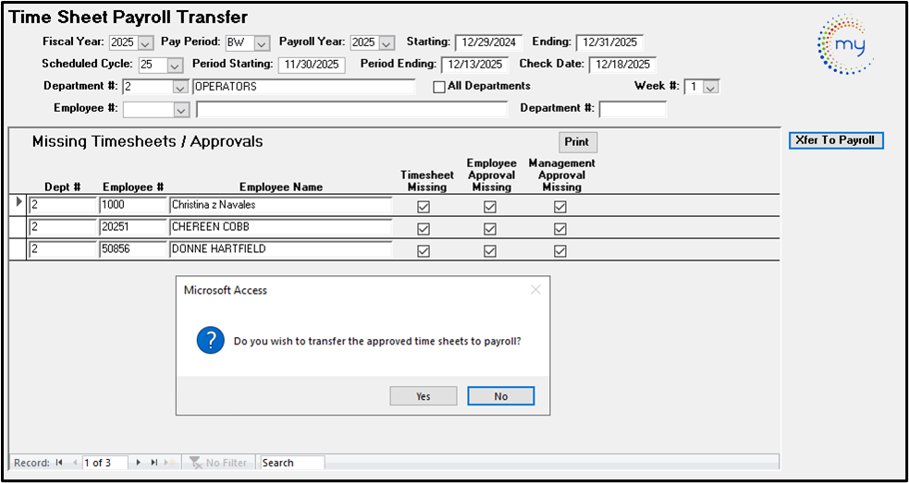Open the Scheduled Cycle dropdown
909x483 pixels.
pyautogui.click(x=175, y=65)
